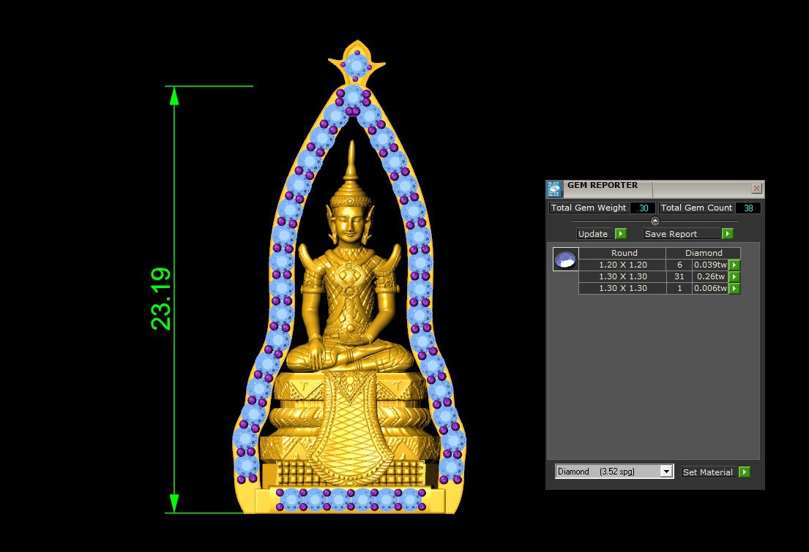Click the 0.039tw weight cell

pos(710,265)
